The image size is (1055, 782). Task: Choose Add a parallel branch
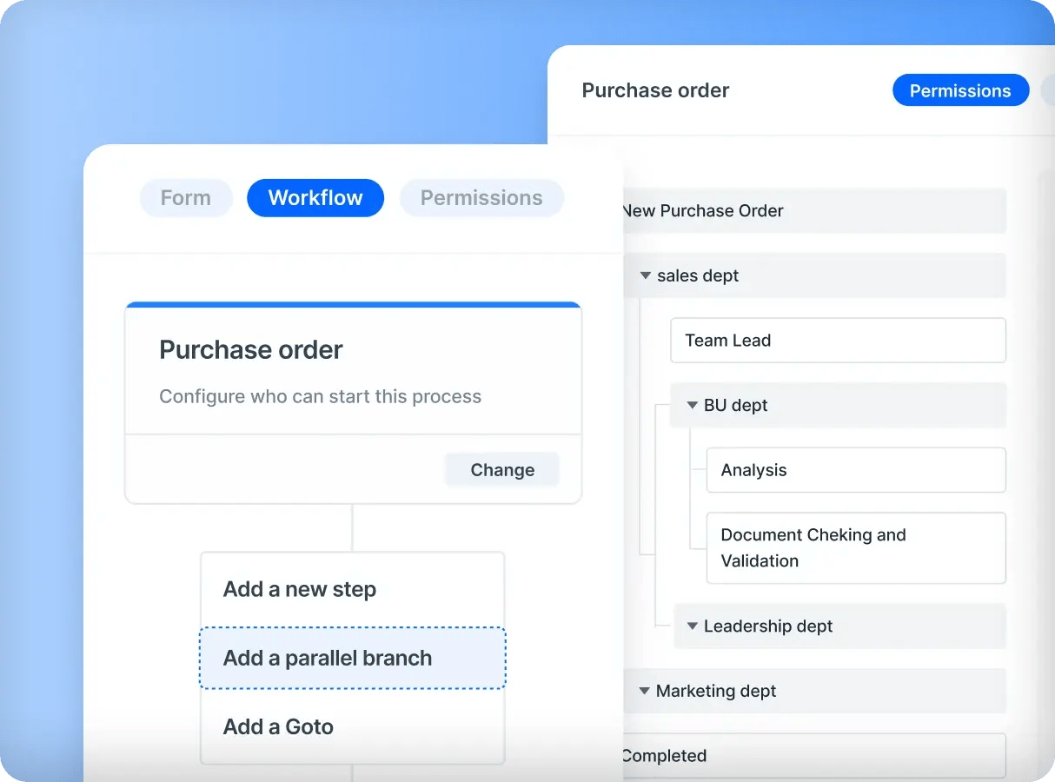pyautogui.click(x=353, y=658)
